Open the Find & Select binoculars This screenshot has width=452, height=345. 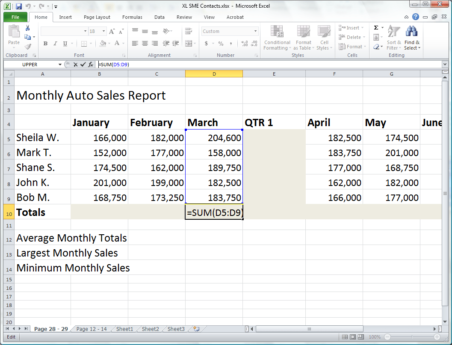tap(412, 31)
